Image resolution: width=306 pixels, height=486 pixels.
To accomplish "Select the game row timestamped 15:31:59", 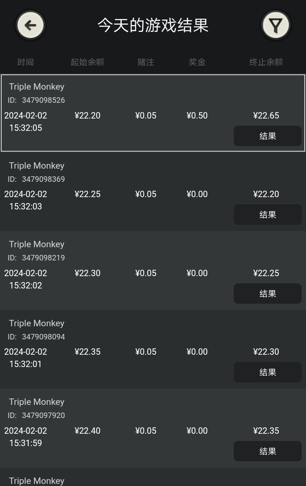I will click(x=153, y=428).
